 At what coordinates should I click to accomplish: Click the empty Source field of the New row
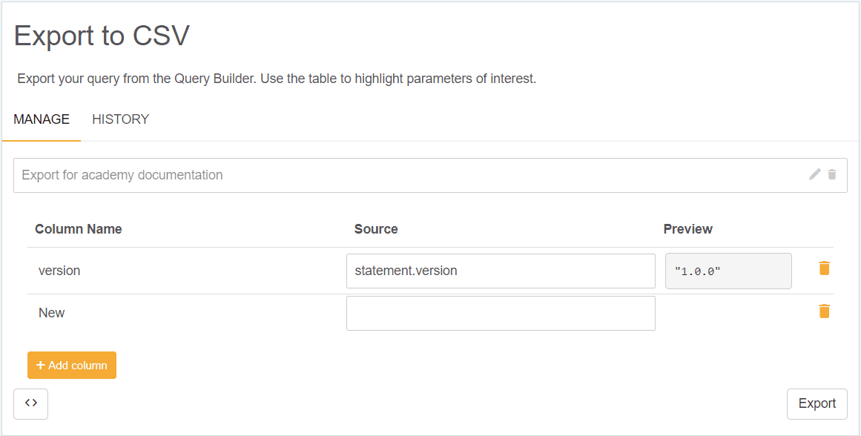point(501,312)
